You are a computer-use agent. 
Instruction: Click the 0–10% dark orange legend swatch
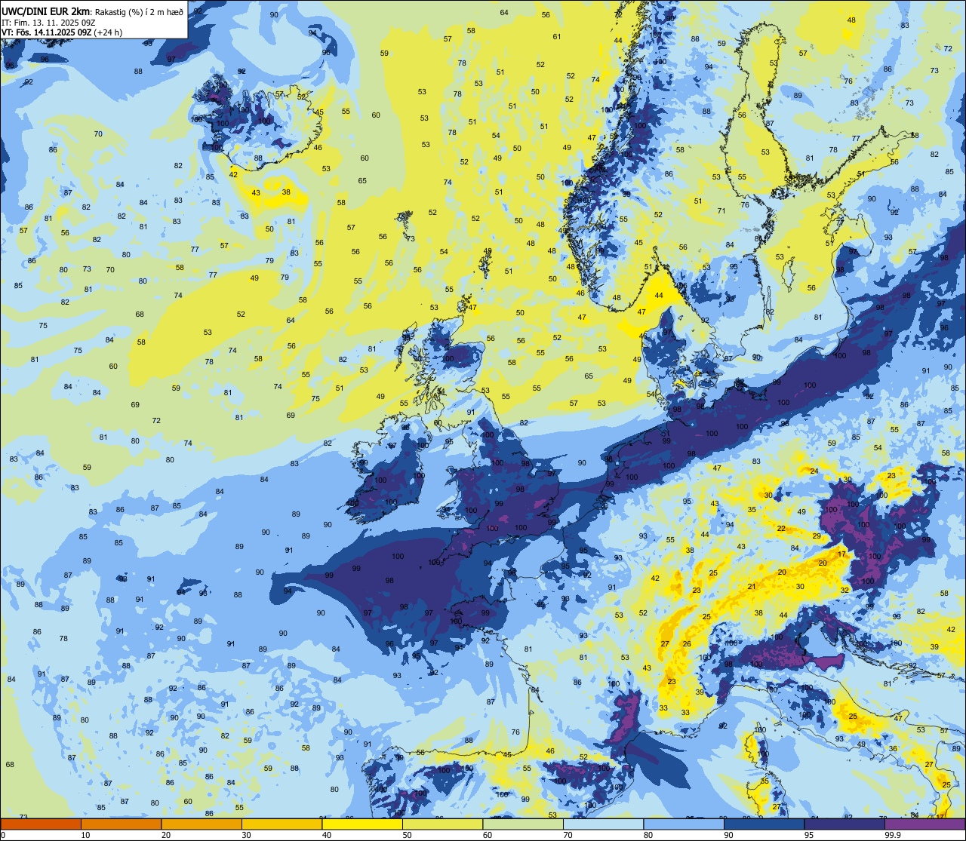tap(41, 824)
